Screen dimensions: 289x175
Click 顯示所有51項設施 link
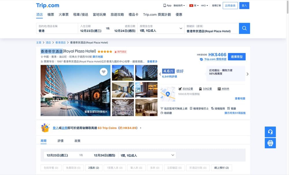(x=235, y=113)
